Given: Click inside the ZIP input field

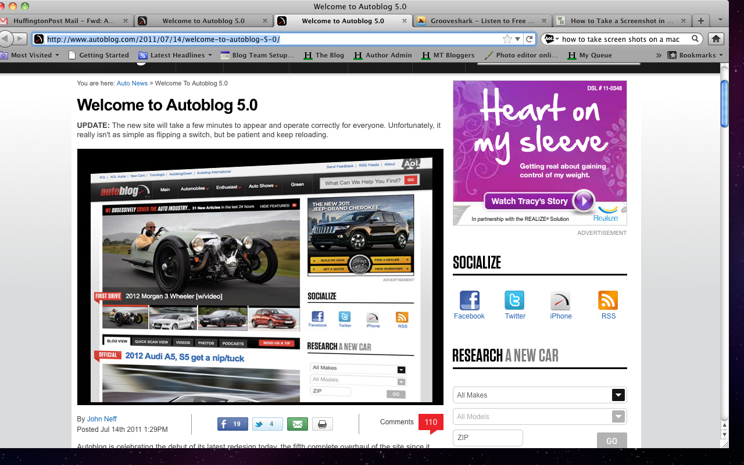Looking at the screenshot, I should pyautogui.click(x=488, y=437).
